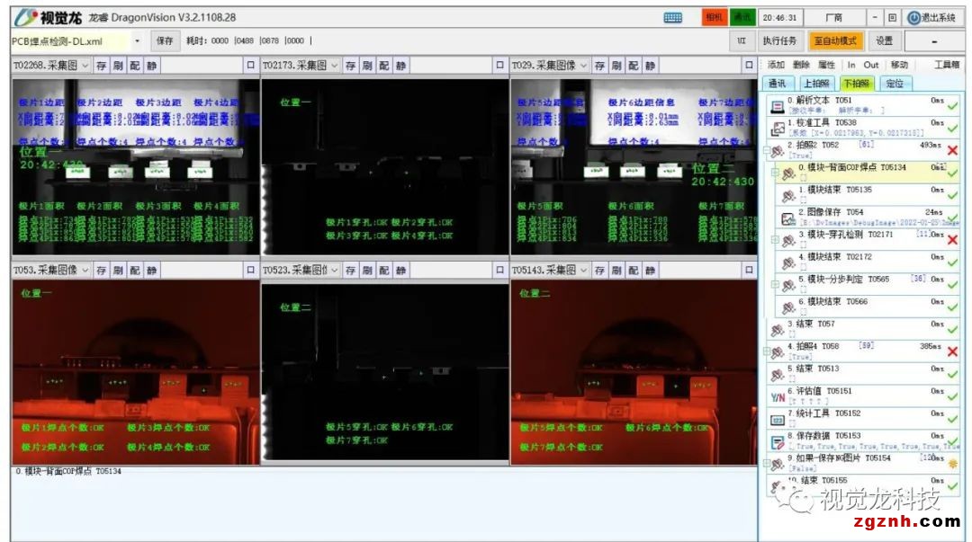Screen dimensions: 972x542
Task: Click the 图像保存 T054 image save icon
Action: [787, 217]
